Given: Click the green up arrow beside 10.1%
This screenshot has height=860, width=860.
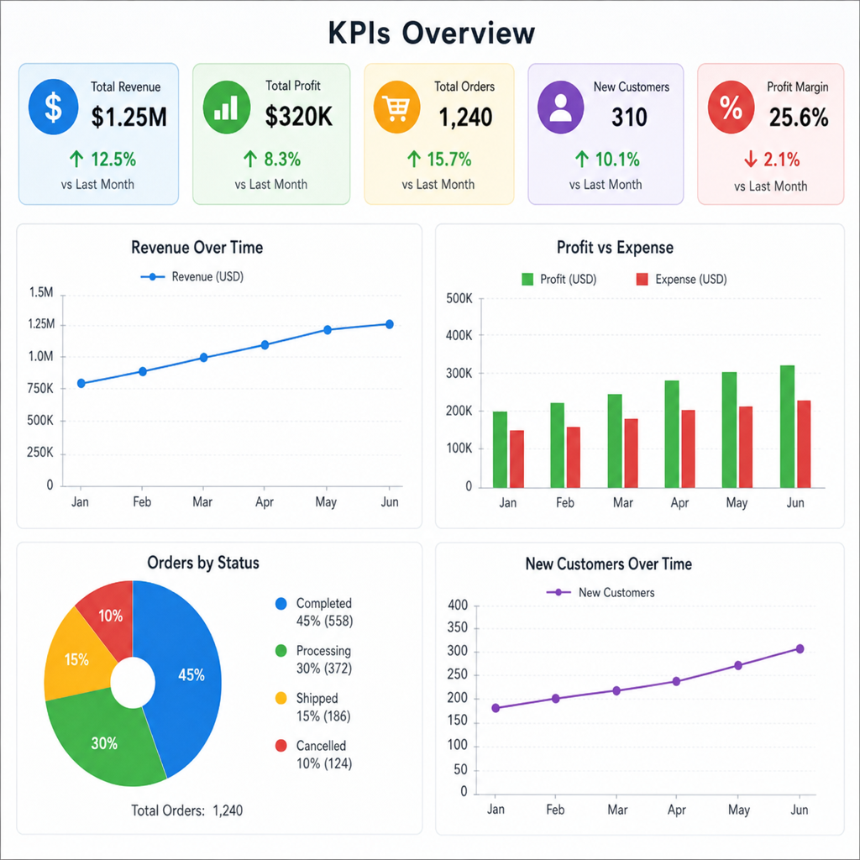Looking at the screenshot, I should coord(581,160).
